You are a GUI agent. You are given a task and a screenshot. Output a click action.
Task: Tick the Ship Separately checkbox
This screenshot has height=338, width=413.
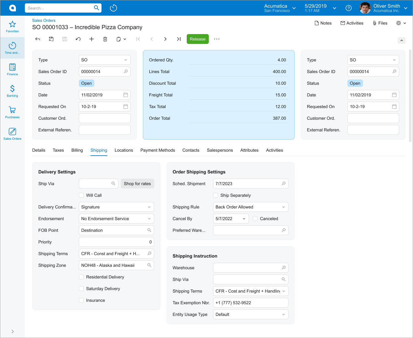click(x=216, y=195)
